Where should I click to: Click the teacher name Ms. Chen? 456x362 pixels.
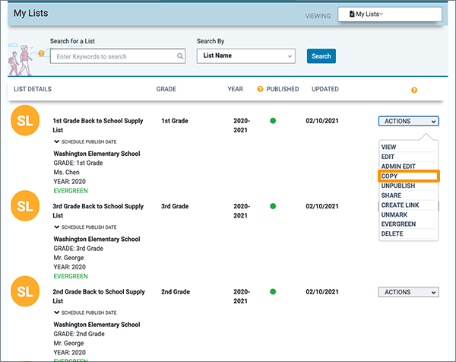point(66,172)
